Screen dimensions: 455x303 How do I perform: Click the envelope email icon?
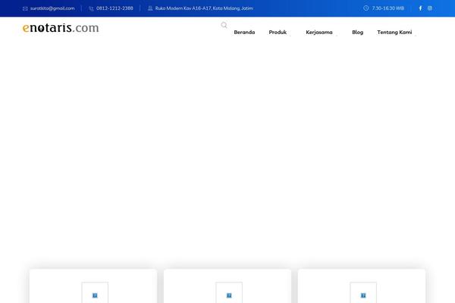pyautogui.click(x=25, y=8)
